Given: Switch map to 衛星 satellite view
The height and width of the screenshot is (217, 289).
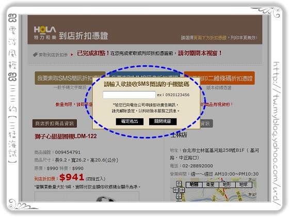Looking at the screenshot, I should pos(211,185).
